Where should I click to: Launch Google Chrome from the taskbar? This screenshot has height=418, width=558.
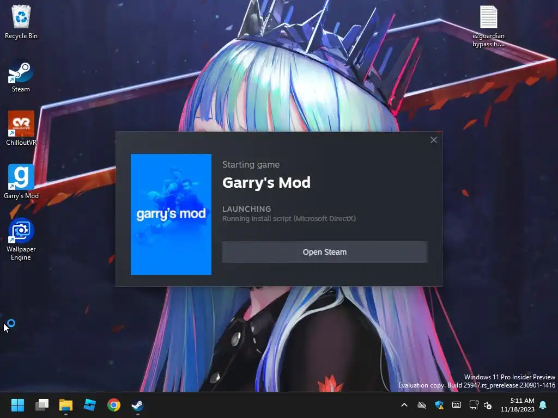click(x=114, y=405)
